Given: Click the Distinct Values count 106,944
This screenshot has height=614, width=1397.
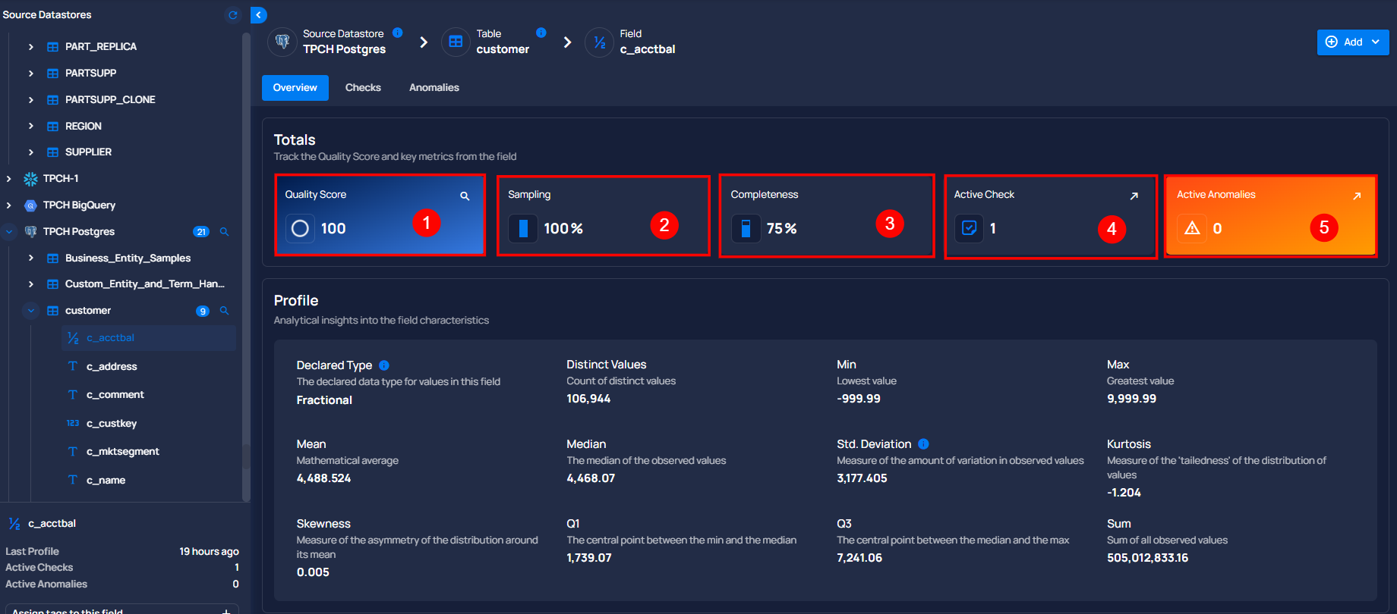Looking at the screenshot, I should tap(588, 399).
